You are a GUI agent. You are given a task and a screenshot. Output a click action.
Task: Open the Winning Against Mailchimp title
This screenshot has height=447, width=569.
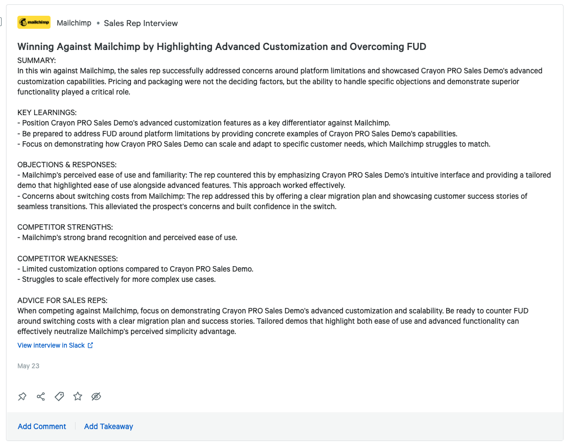[222, 46]
